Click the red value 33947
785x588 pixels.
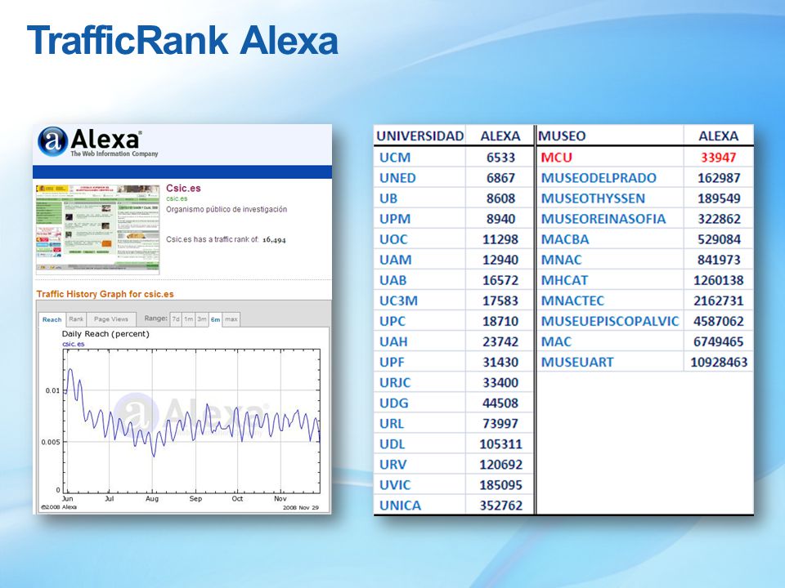[719, 158]
